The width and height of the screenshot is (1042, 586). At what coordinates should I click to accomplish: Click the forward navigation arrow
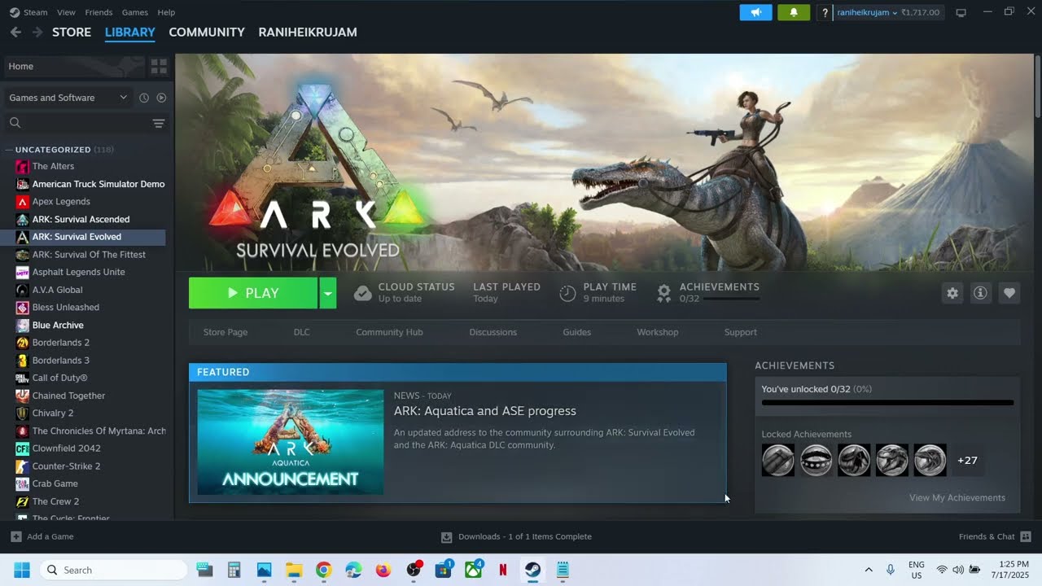37,32
